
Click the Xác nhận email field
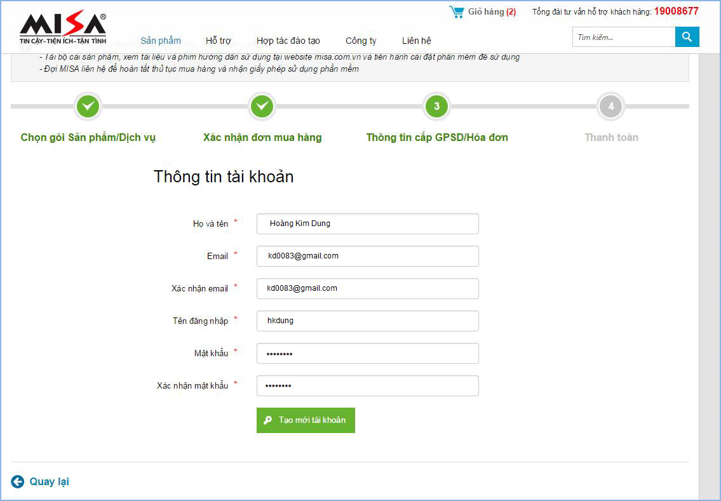point(367,288)
